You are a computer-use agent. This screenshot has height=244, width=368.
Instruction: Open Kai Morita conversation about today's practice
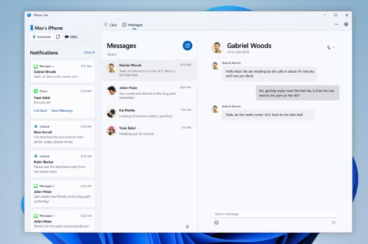tap(149, 113)
